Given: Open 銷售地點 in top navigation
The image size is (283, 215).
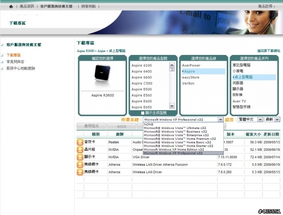Looking at the screenshot, I should click(88, 6).
